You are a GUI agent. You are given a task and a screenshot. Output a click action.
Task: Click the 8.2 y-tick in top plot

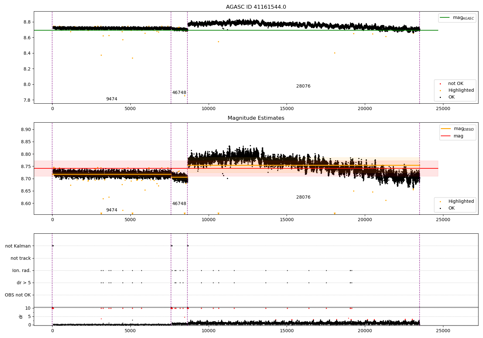(27, 69)
